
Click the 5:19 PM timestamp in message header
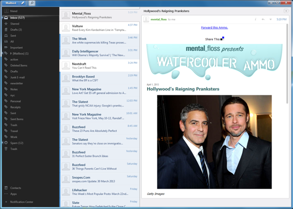coord(281,19)
